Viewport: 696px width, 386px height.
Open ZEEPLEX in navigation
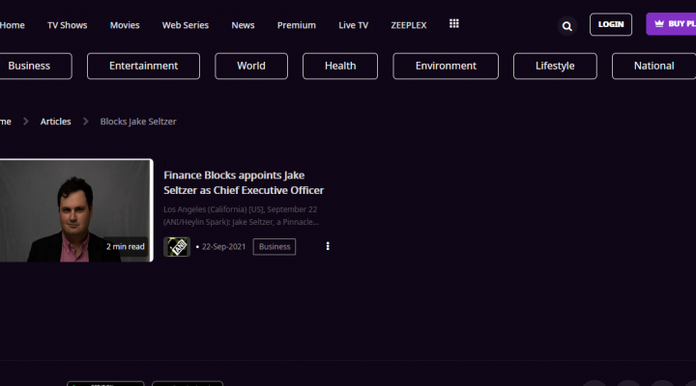point(408,25)
